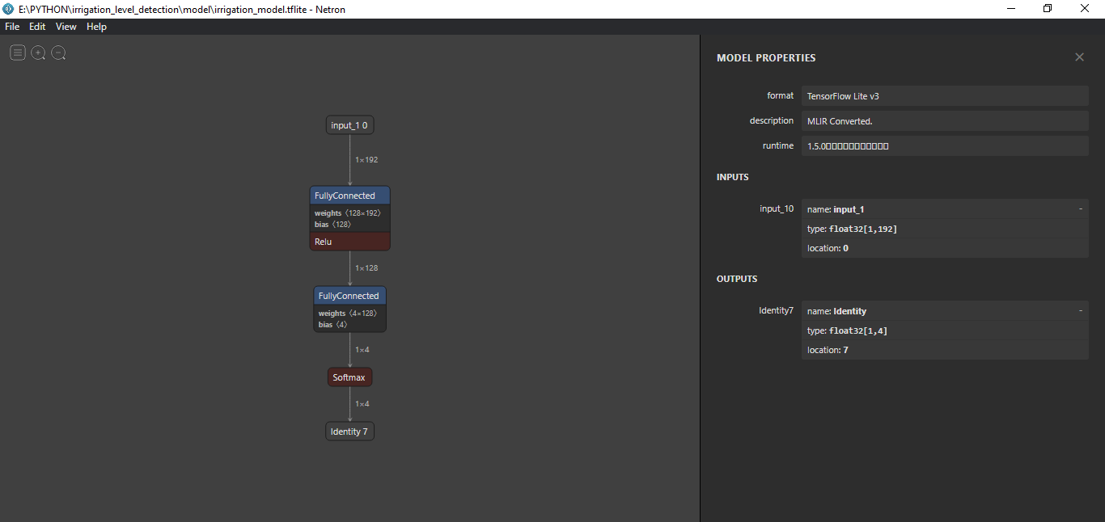This screenshot has width=1105, height=522.
Task: Click the weights 128×192 entry
Action: (x=348, y=213)
